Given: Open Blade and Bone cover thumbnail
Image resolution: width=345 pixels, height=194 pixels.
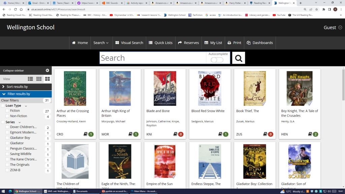Looking at the screenshot, I should click(165, 89).
